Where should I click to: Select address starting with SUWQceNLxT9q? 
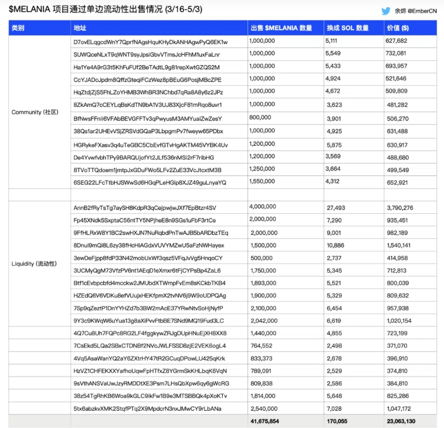click(147, 55)
